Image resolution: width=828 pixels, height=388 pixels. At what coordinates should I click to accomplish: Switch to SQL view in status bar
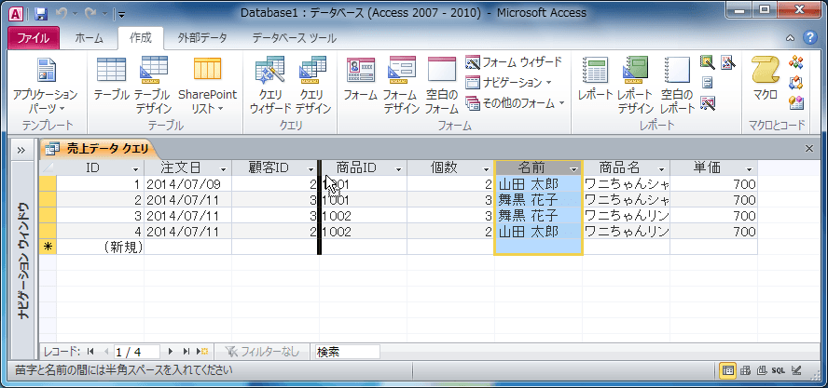click(779, 370)
